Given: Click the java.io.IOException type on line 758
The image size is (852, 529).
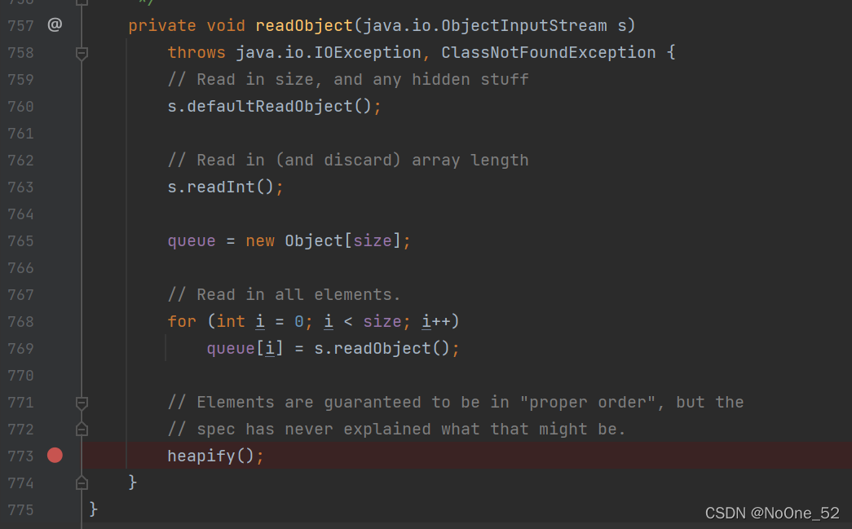Looking at the screenshot, I should [x=329, y=53].
